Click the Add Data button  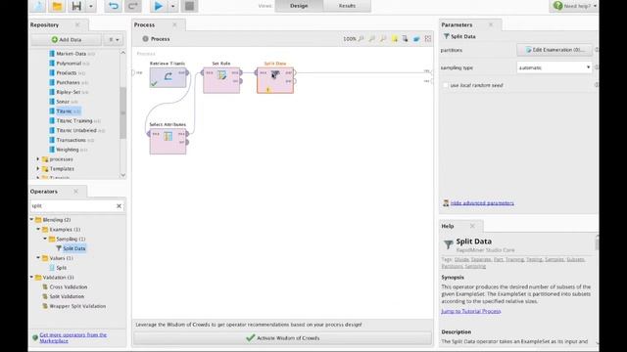point(67,39)
